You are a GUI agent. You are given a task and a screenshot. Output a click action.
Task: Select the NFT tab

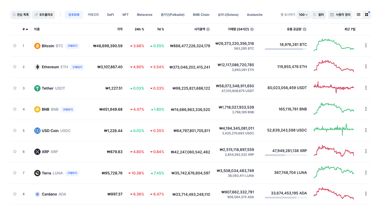(126, 15)
